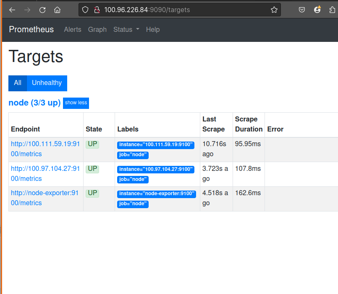This screenshot has width=338, height=294.
Task: Click the Scrape Duration column header
Action: pos(249,124)
